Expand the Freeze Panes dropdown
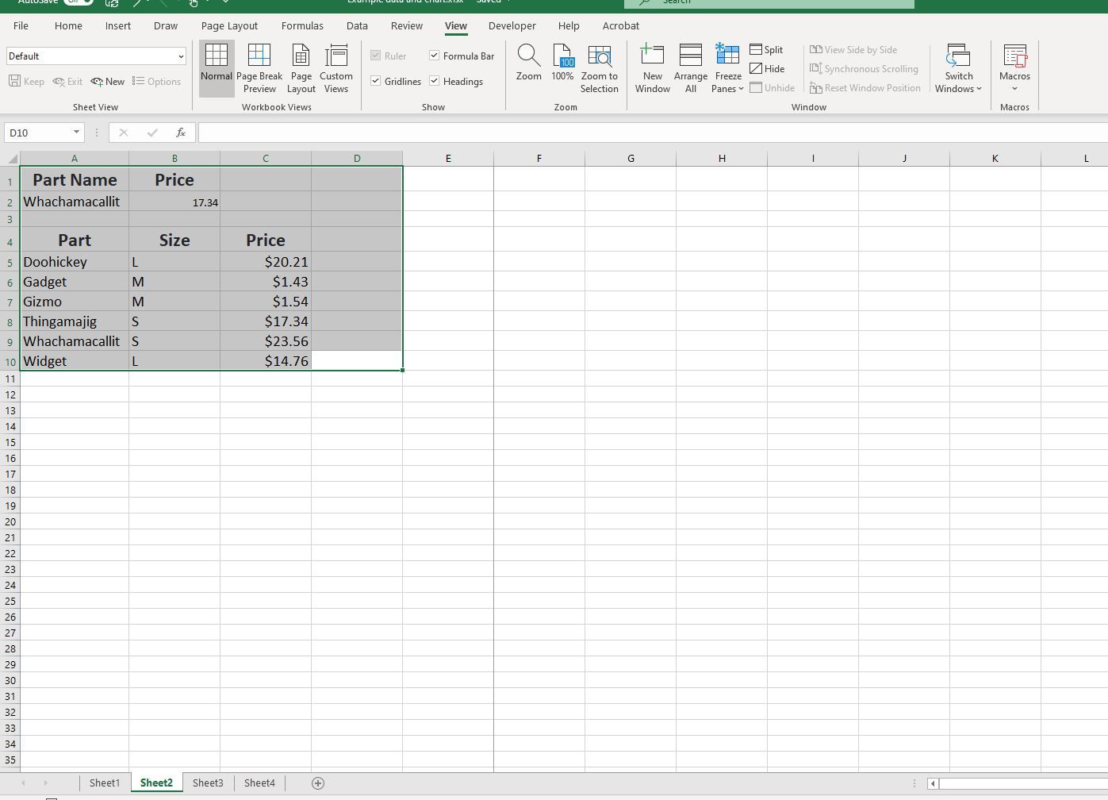The width and height of the screenshot is (1108, 800). (727, 68)
